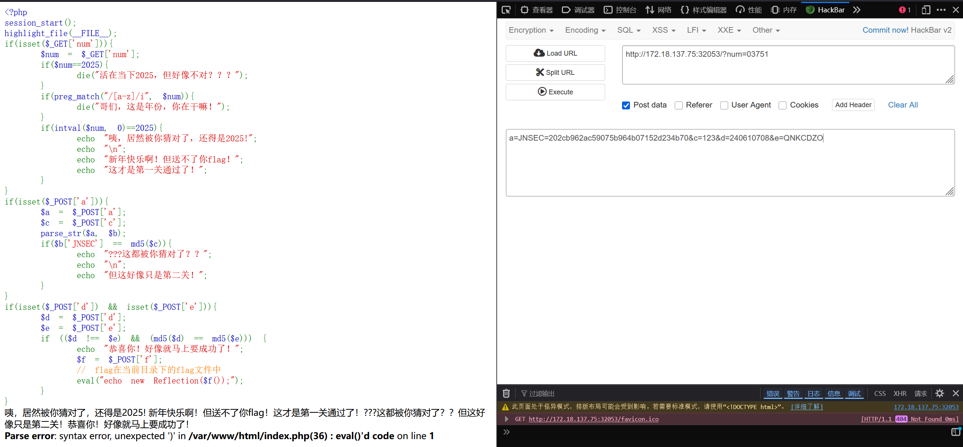Open the 网络 (Network) panel
The image size is (963, 447).
658,10
